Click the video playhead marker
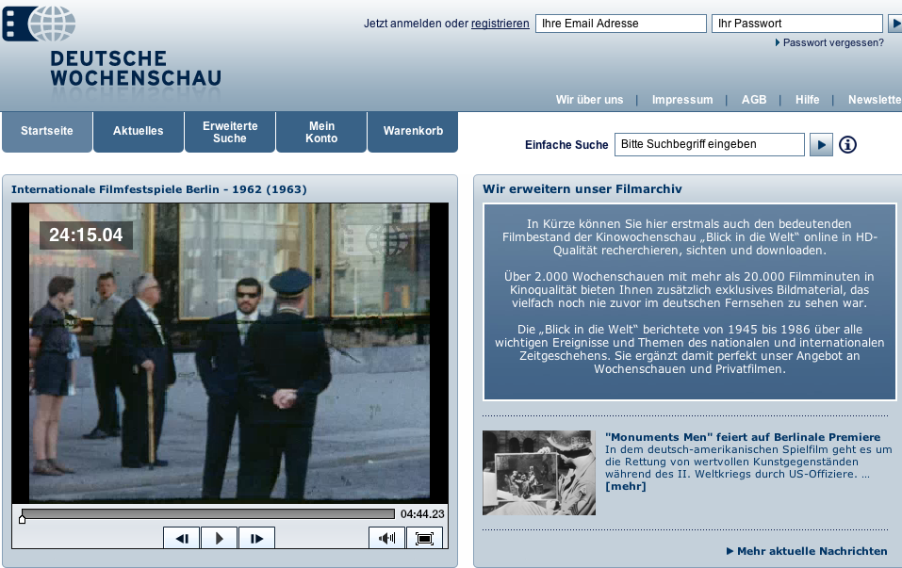Viewport: 902px width, 568px height. pyautogui.click(x=22, y=519)
